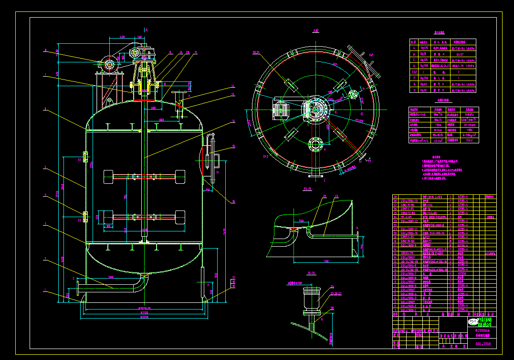The image size is (514, 360).
Task: Select part row GQL2000-13 in the parts list
Action: click(x=408, y=200)
